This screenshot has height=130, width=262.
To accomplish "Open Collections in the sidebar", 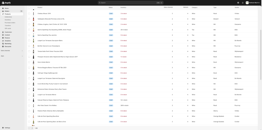I will click(x=8, y=17).
